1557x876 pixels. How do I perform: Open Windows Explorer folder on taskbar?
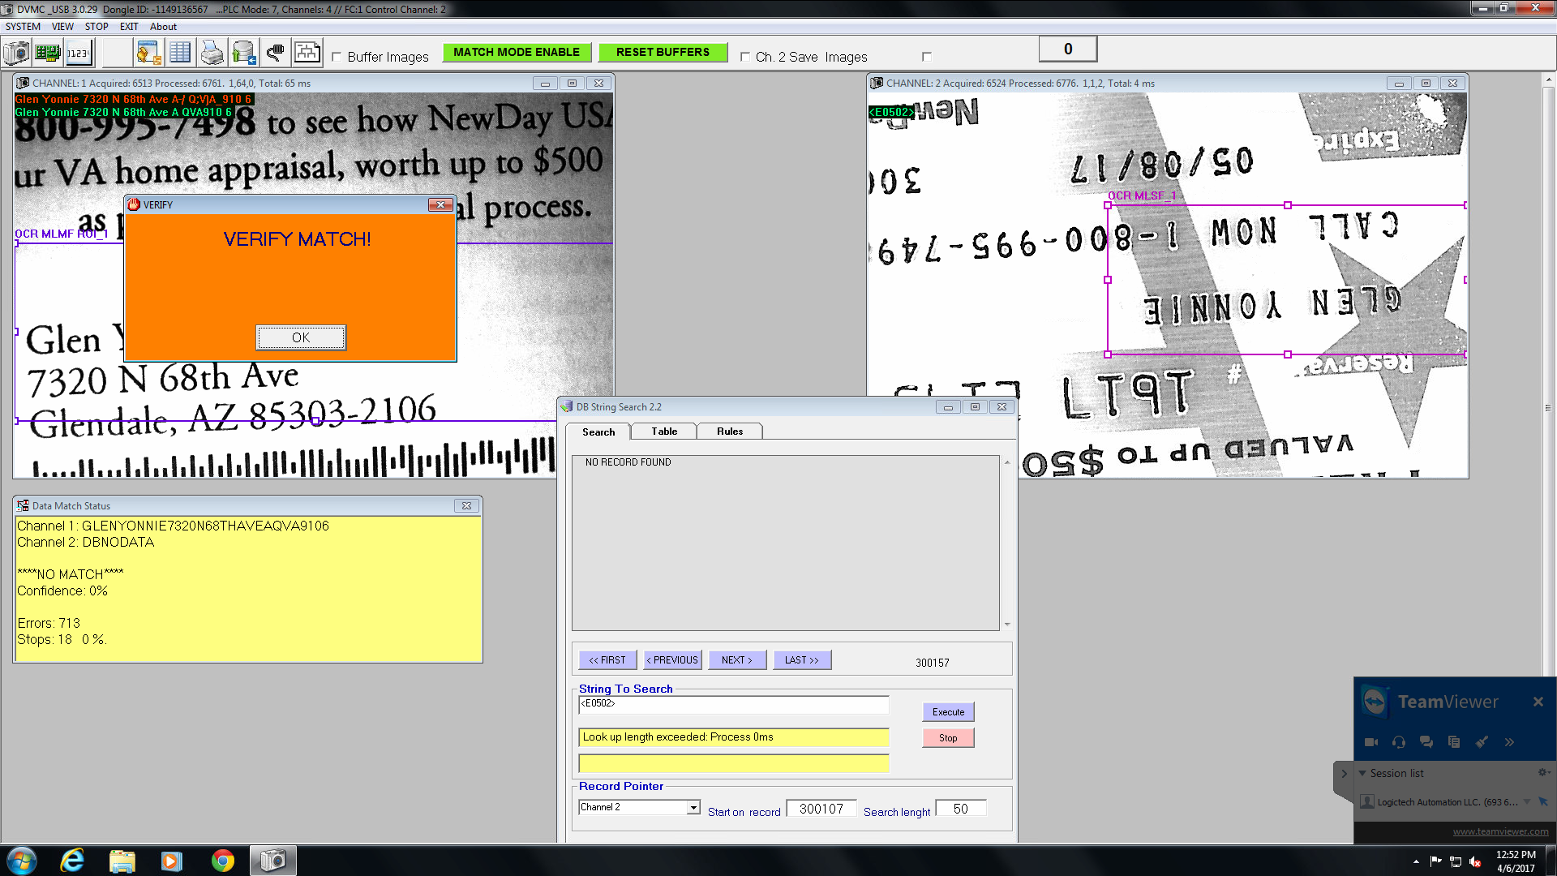click(x=122, y=861)
